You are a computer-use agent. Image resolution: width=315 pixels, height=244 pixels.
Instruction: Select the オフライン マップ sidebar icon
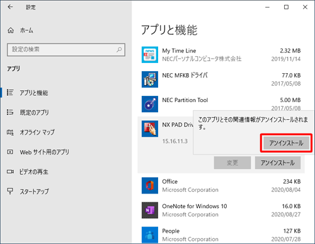tap(10, 132)
